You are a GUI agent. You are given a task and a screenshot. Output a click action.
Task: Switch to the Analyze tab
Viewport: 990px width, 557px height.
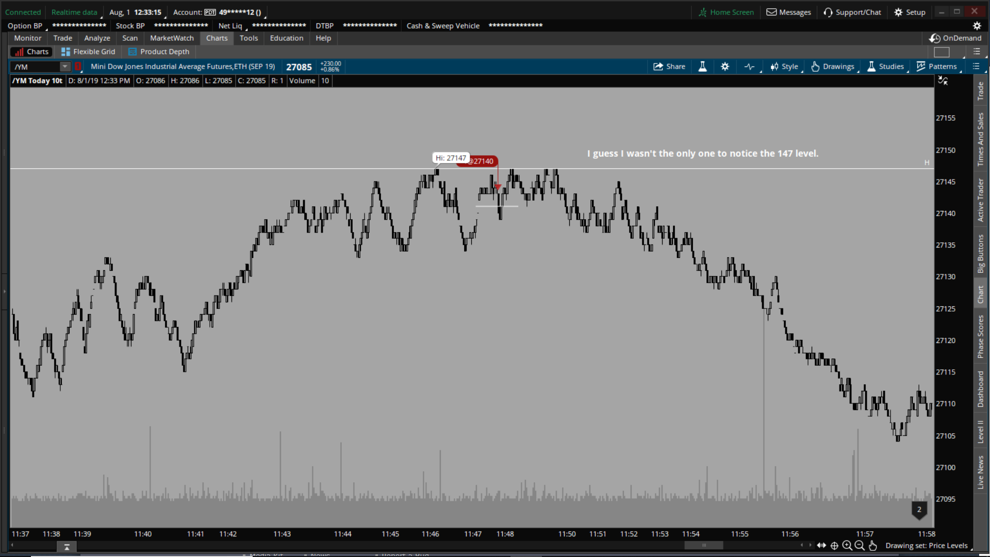(97, 38)
